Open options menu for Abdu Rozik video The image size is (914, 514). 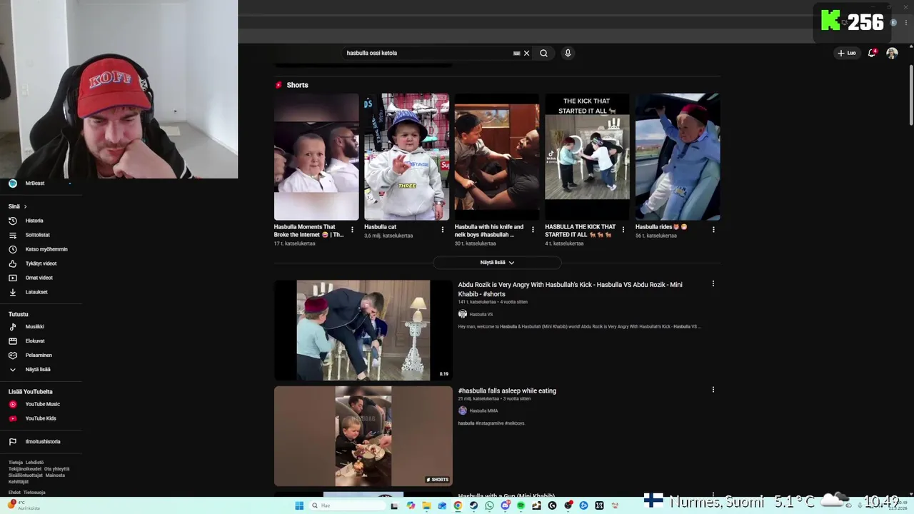pyautogui.click(x=713, y=283)
